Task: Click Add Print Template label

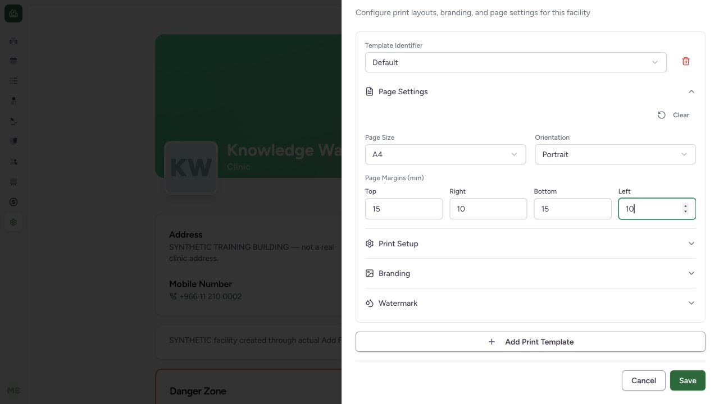Action: pos(539,342)
